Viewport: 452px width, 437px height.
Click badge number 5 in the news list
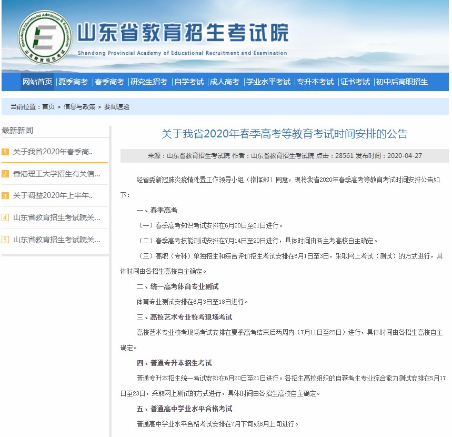pos(5,240)
